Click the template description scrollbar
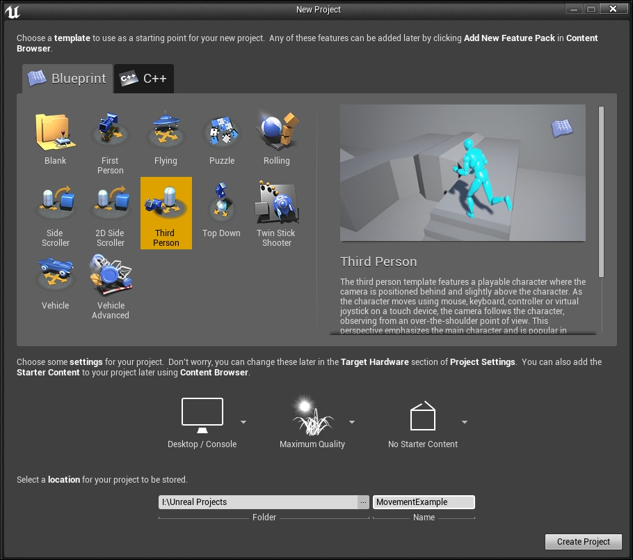 601,192
